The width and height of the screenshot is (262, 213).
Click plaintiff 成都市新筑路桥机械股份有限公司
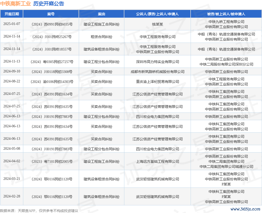pos(157,72)
